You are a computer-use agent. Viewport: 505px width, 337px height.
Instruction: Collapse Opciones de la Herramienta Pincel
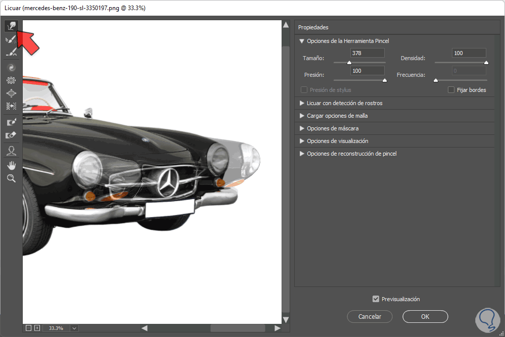coord(302,41)
